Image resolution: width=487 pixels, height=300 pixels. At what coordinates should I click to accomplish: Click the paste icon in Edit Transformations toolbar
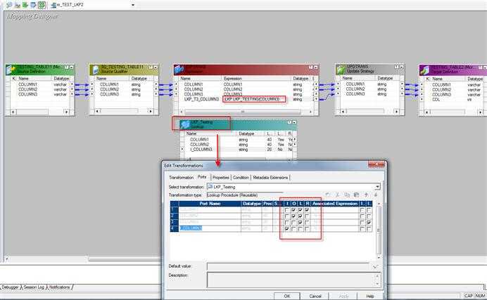click(x=357, y=195)
